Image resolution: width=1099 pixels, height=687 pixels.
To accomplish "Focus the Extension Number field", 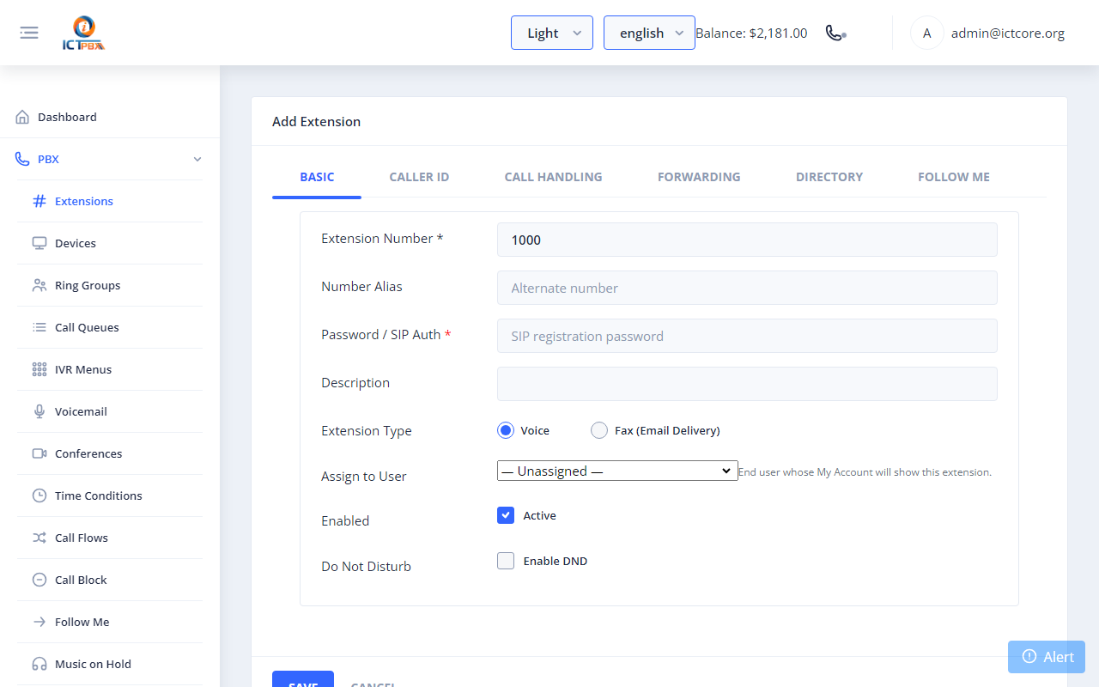I will [747, 240].
